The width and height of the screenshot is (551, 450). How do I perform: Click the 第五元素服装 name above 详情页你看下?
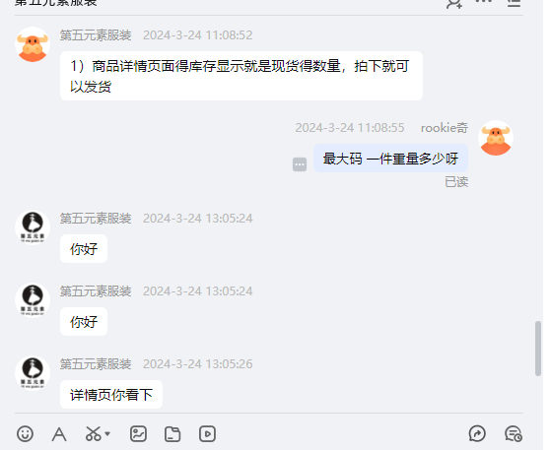point(96,364)
